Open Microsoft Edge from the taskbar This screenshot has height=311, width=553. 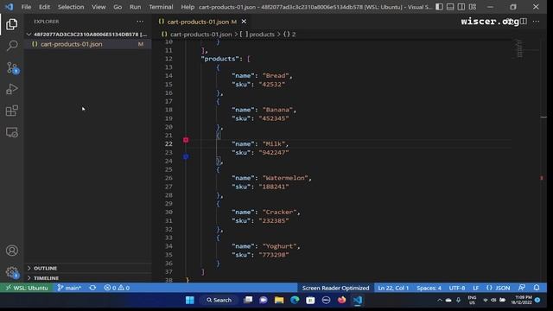295,300
